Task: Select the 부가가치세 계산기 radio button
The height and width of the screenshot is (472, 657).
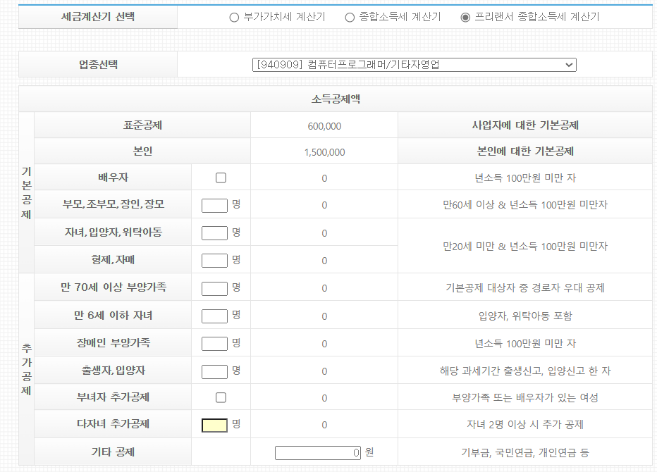Action: pos(234,17)
